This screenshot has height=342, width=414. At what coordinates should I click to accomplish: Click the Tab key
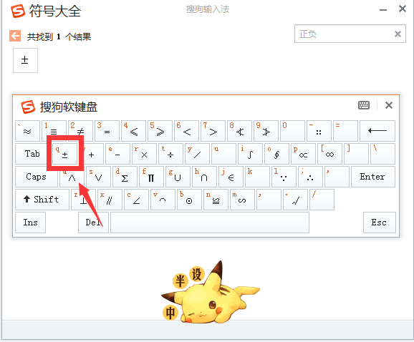tap(32, 154)
